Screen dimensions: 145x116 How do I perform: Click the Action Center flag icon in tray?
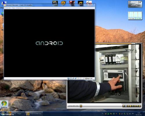point(133,114)
